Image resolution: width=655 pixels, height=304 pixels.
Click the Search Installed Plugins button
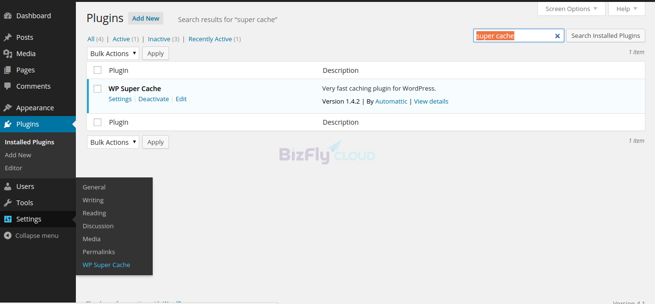606,35
